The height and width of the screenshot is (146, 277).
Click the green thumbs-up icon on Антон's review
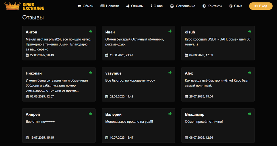pos(90,31)
